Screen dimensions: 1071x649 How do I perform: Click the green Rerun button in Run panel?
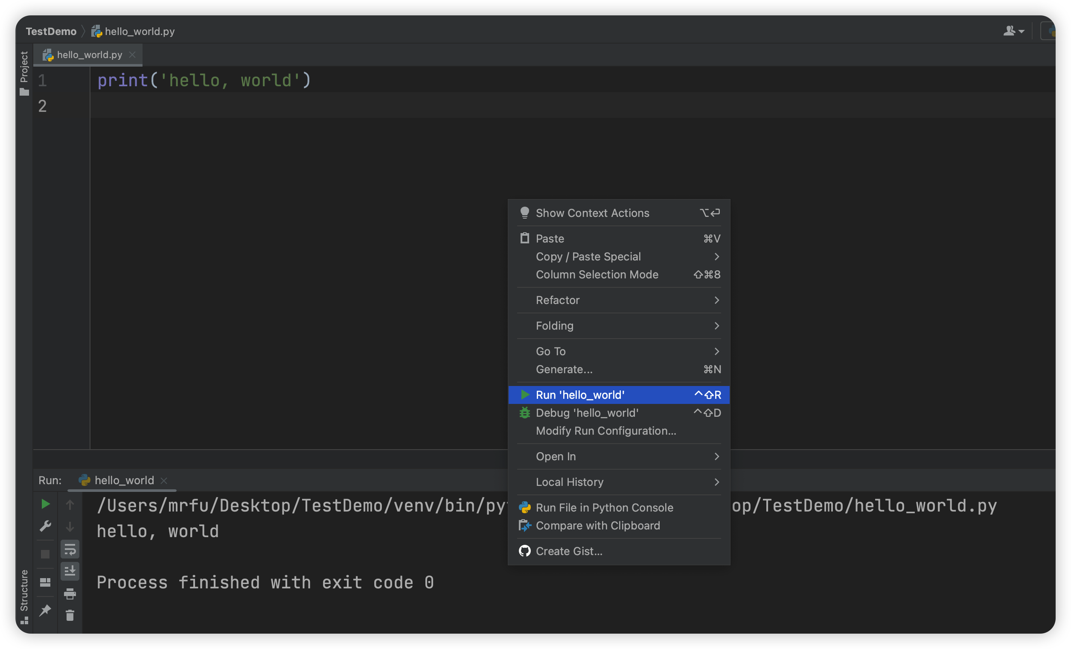[45, 504]
